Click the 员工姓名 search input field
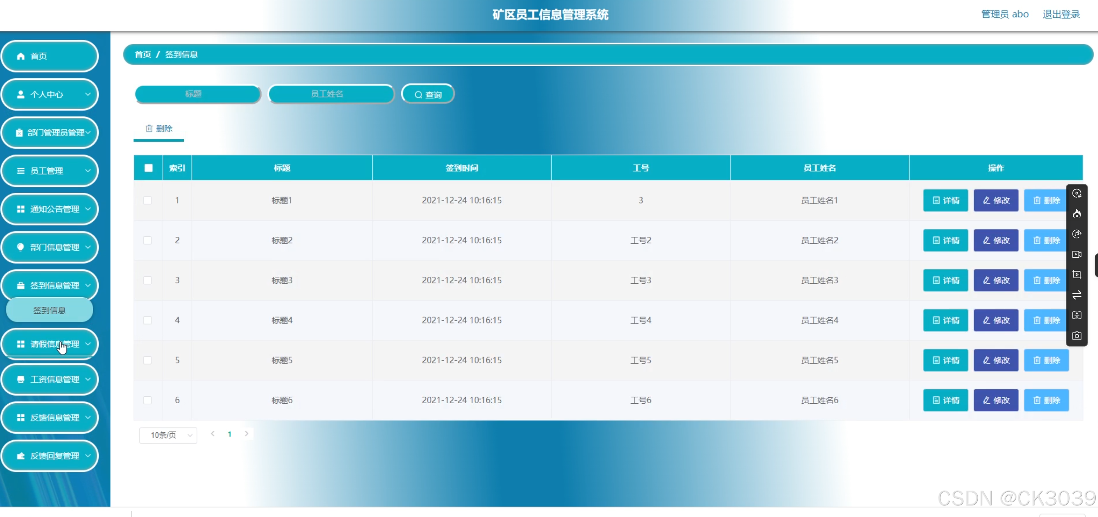The height and width of the screenshot is (517, 1098). pos(331,94)
